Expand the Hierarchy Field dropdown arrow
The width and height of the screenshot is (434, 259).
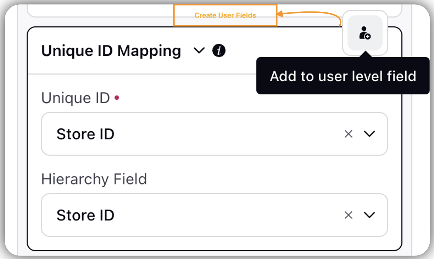click(370, 215)
